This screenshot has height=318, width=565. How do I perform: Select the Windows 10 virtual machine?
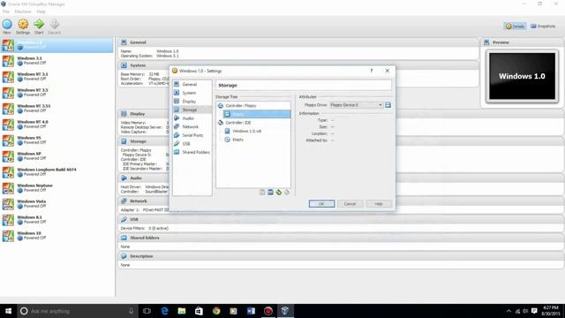pyautogui.click(x=56, y=236)
